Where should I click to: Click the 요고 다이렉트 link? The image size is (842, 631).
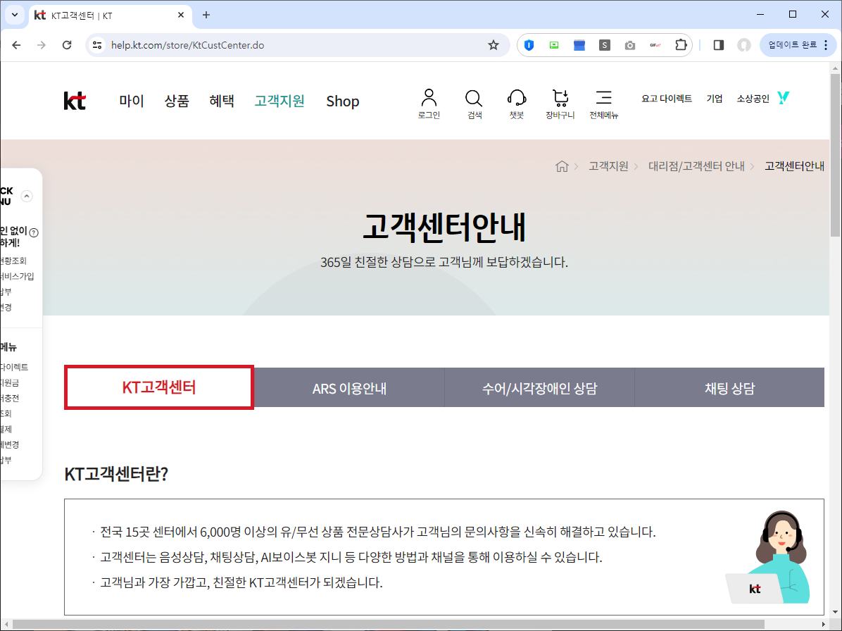pos(666,98)
